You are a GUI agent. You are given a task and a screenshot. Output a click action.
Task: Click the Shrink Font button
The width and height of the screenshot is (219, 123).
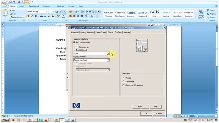pyautogui.click(x=61, y=12)
